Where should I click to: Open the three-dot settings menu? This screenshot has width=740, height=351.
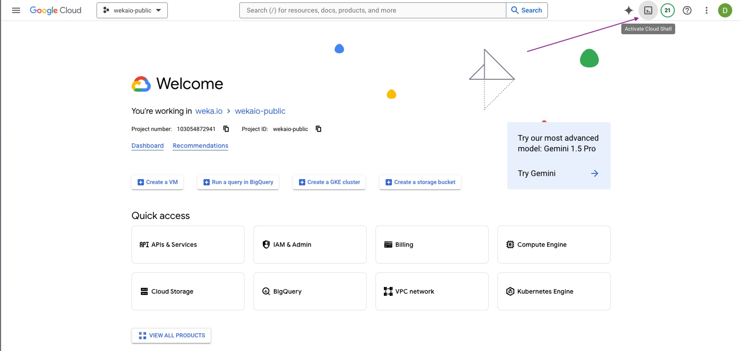click(x=706, y=10)
